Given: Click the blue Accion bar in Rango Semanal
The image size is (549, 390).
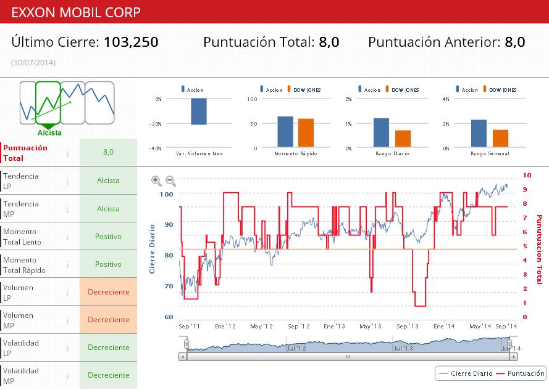Looking at the screenshot, I should click(479, 133).
